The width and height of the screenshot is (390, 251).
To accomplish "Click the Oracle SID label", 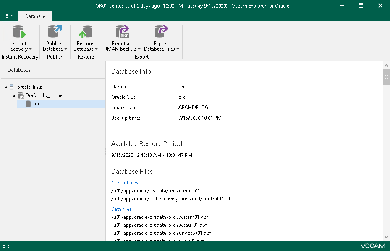I will point(123,97).
